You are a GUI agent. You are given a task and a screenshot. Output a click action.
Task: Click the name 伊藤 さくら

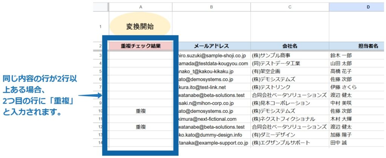pos(343,87)
